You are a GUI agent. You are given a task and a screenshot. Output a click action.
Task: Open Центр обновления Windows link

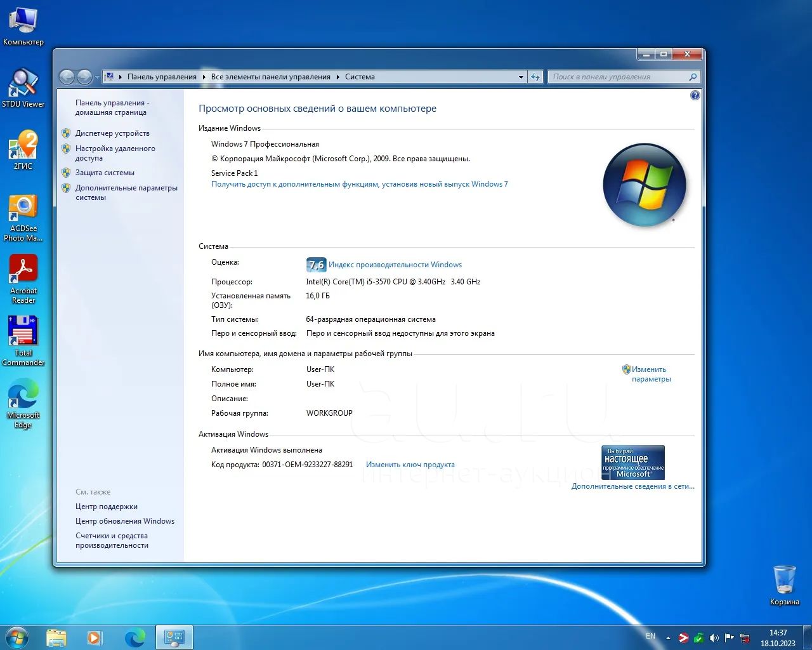click(125, 521)
